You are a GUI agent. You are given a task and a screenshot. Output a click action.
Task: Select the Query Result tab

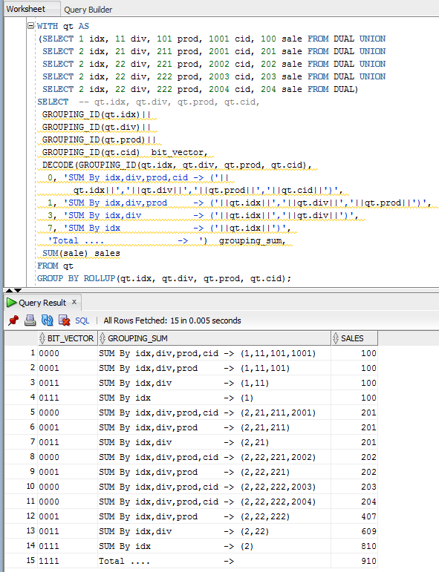[42, 303]
